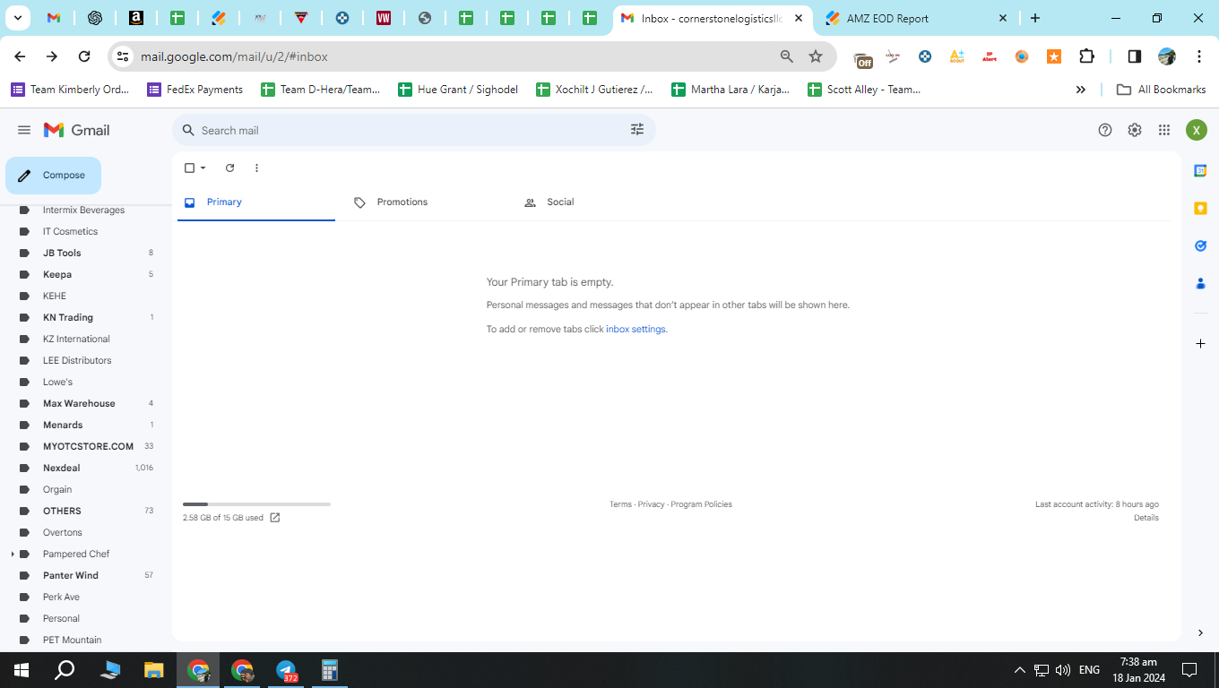This screenshot has height=688, width=1219.
Task: Click the Program Policies link
Action: coord(701,504)
